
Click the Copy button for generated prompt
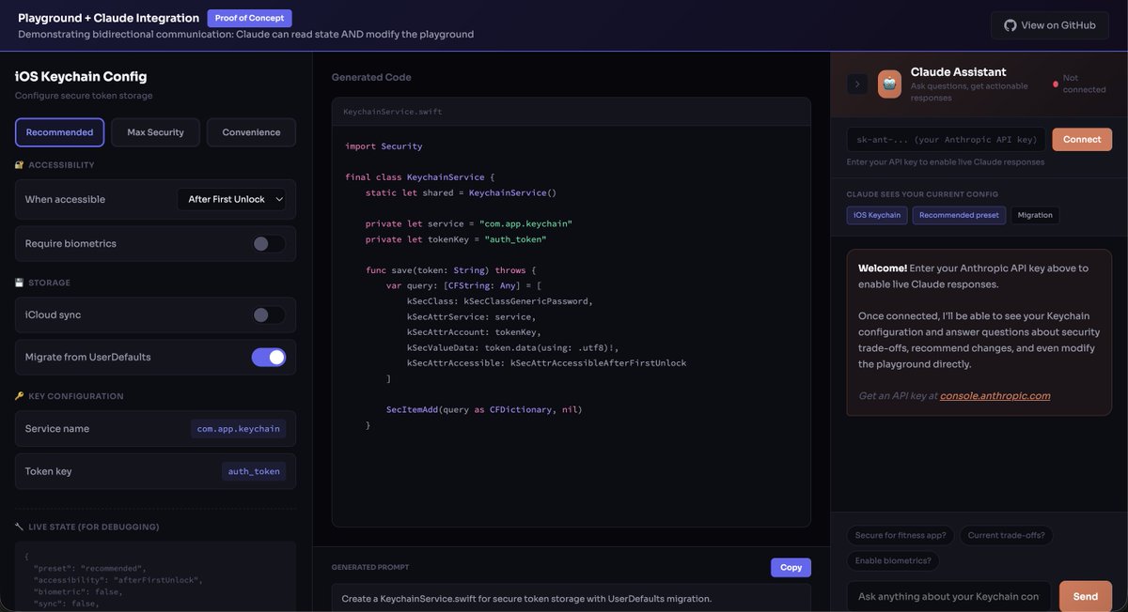(x=791, y=567)
